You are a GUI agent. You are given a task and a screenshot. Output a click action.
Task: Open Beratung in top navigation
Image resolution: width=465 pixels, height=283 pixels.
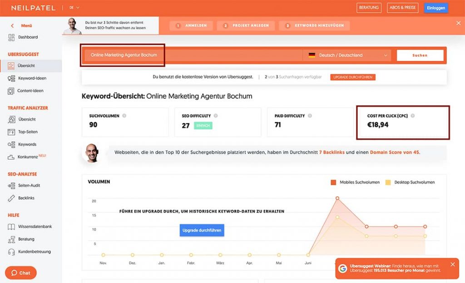tap(369, 8)
